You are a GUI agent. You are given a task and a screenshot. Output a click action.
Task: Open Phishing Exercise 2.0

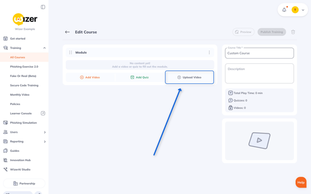pos(24,67)
